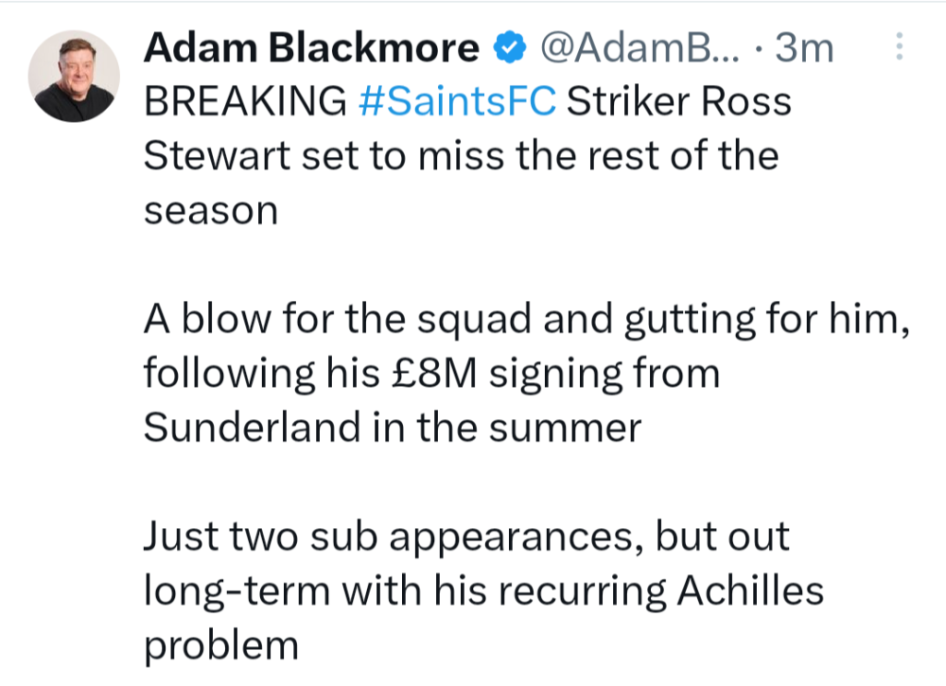Click the line "Just two sub appearances, but out"

point(466,537)
